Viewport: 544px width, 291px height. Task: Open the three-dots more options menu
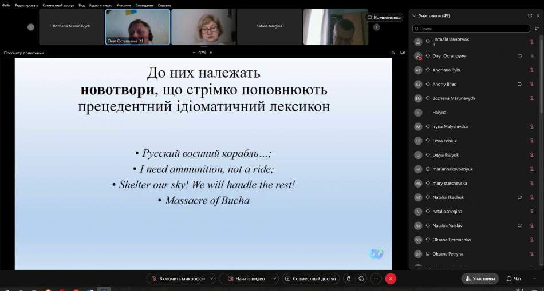pyautogui.click(x=376, y=278)
